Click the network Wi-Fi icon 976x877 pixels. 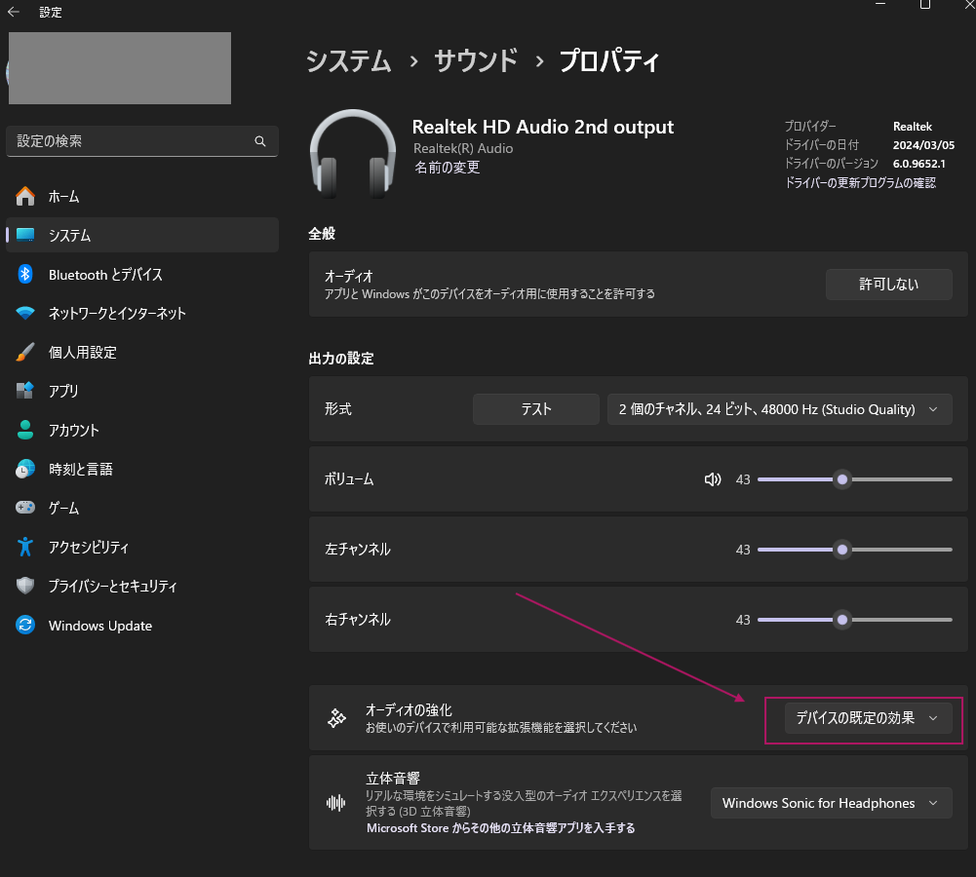tap(25, 313)
